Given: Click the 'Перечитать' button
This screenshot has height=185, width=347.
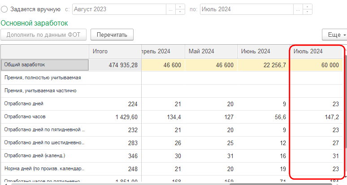Looking at the screenshot, I should click(112, 34).
